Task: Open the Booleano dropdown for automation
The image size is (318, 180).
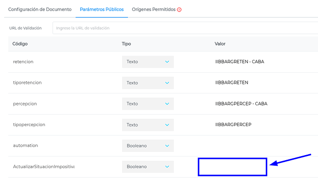Action: click(x=148, y=146)
